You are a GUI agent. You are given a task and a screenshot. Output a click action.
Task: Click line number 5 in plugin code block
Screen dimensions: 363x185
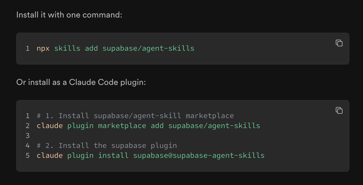point(28,156)
